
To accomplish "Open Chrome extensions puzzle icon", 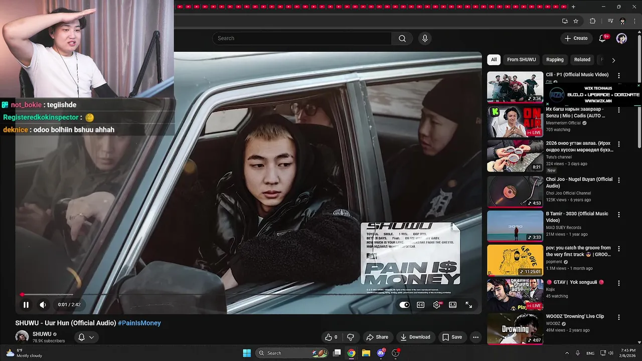I will click(592, 21).
